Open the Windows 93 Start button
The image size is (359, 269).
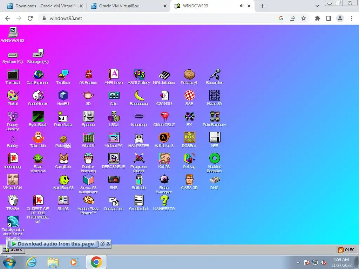(13, 249)
